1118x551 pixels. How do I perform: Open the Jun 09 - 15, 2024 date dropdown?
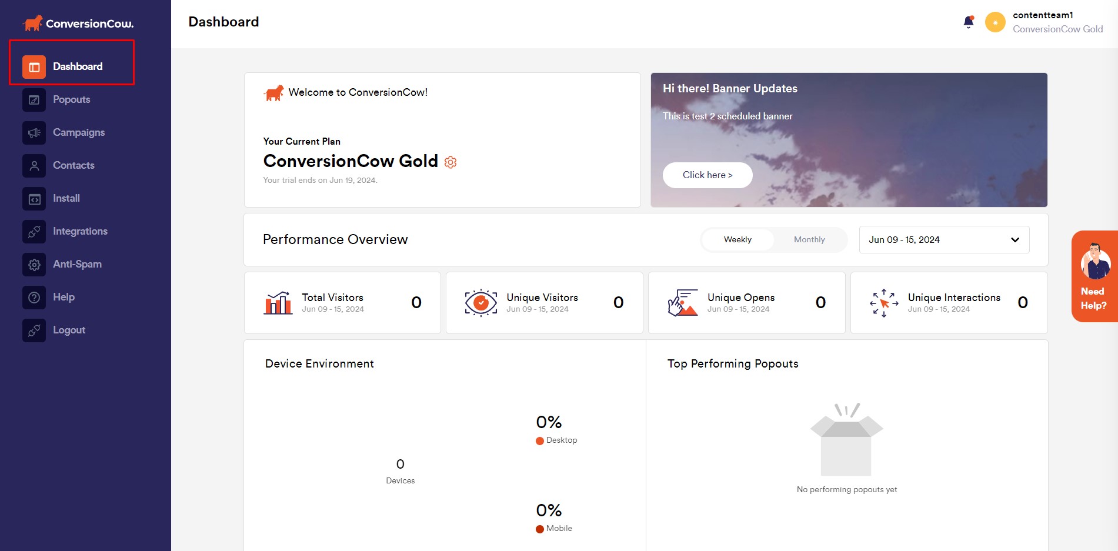click(944, 240)
